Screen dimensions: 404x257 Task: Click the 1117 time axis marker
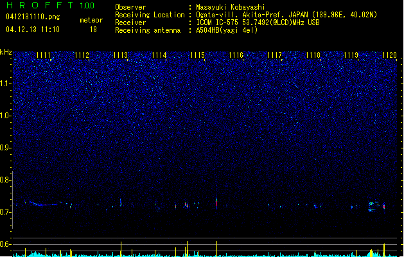click(274, 55)
